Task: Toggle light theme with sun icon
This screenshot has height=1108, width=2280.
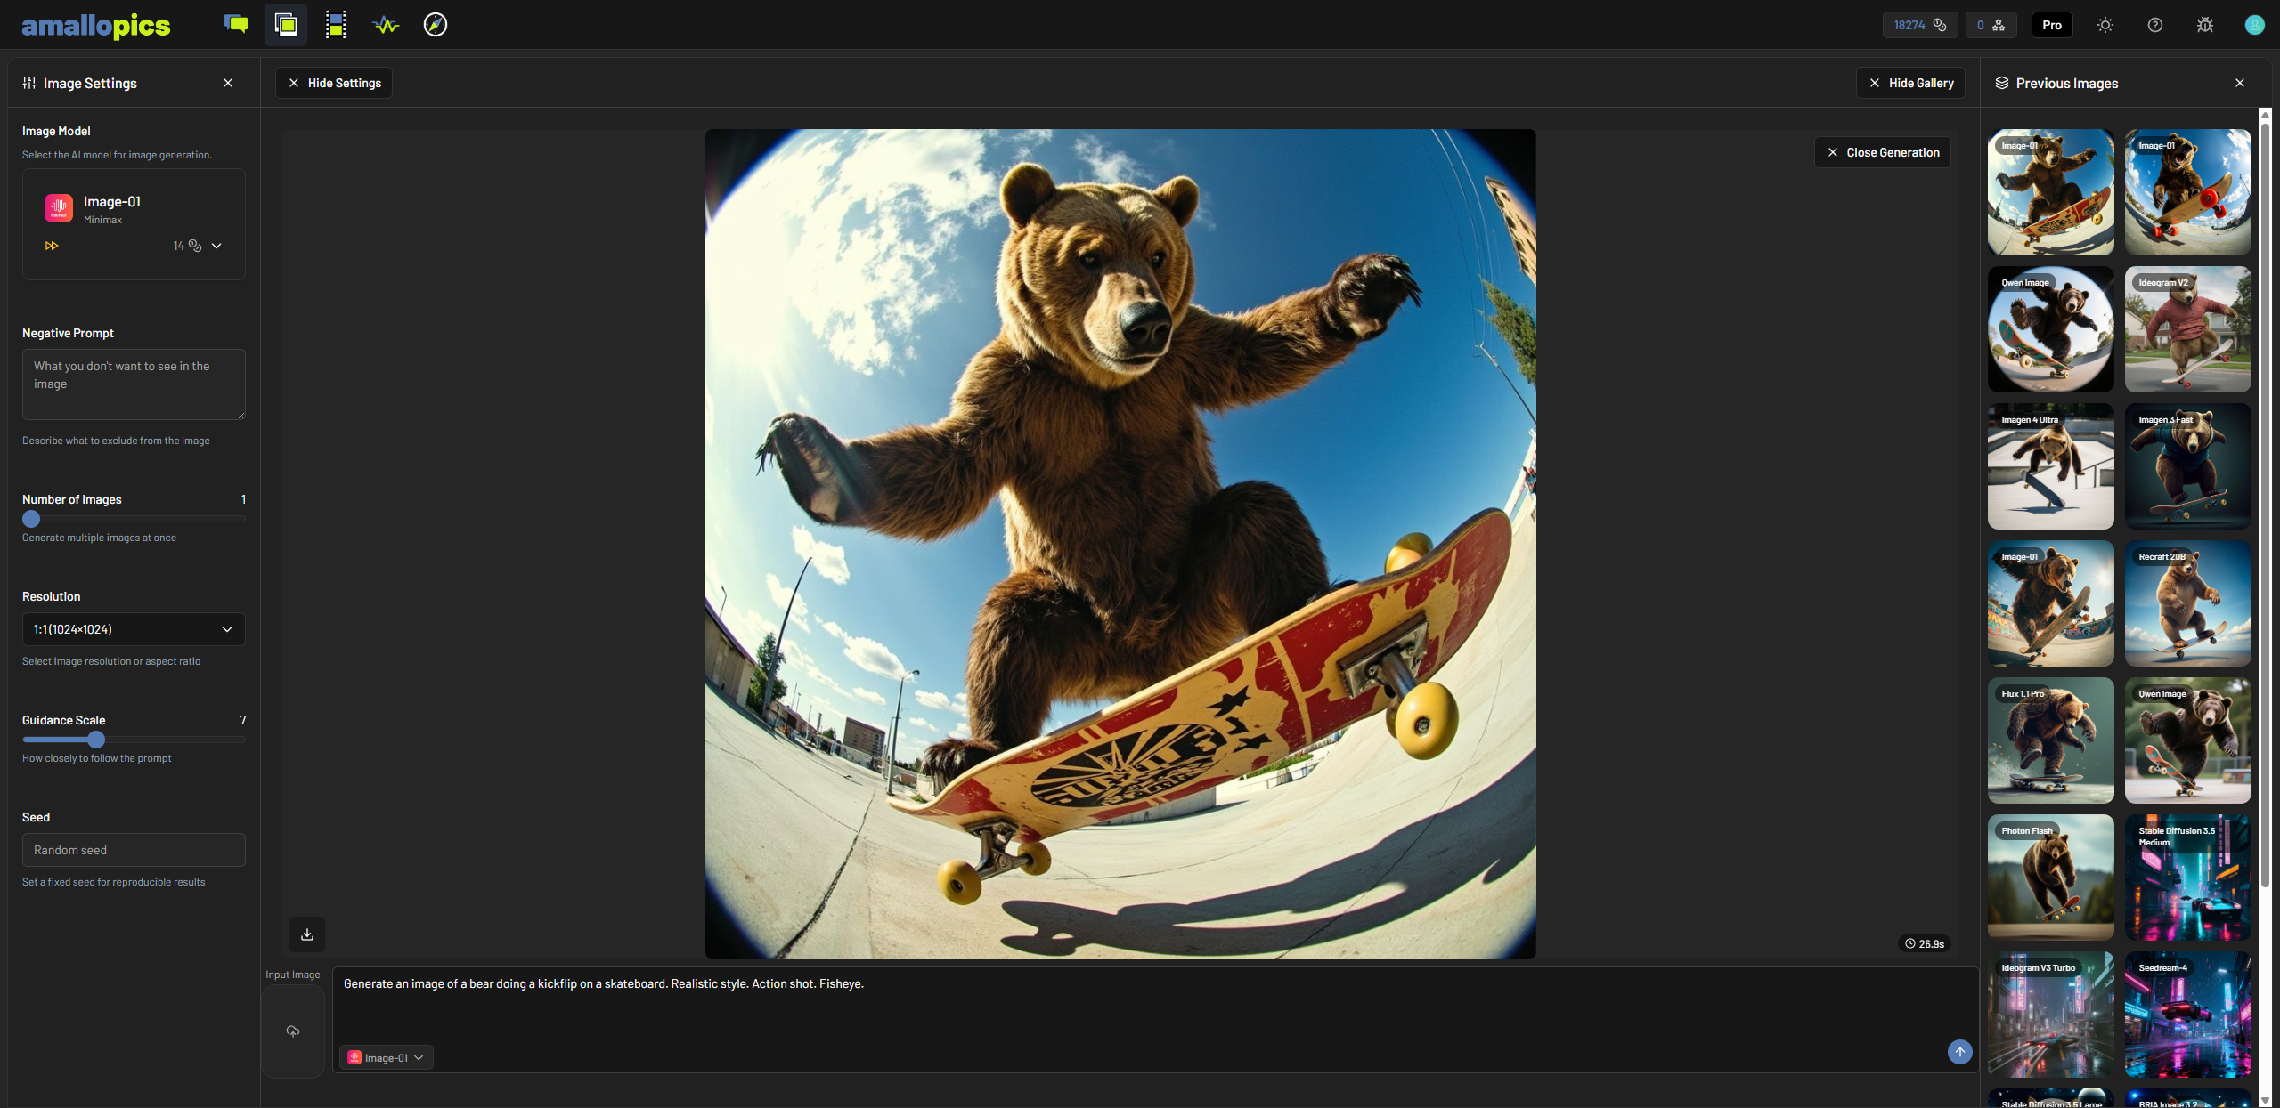Action: (x=2105, y=25)
